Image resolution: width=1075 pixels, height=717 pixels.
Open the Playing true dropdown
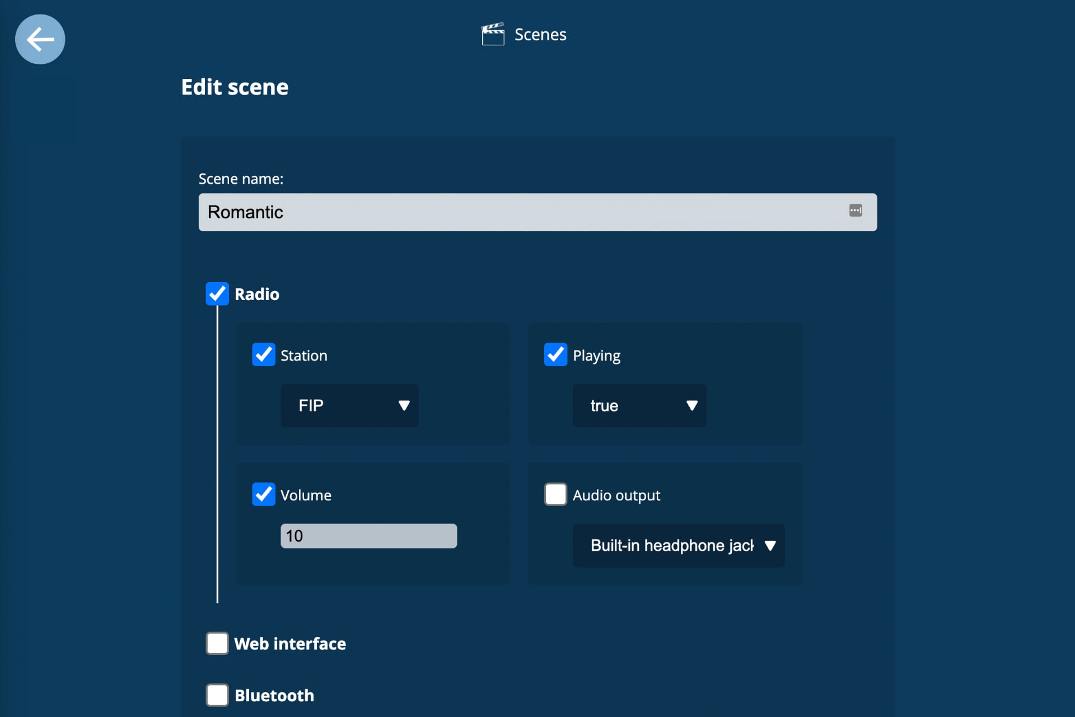639,406
